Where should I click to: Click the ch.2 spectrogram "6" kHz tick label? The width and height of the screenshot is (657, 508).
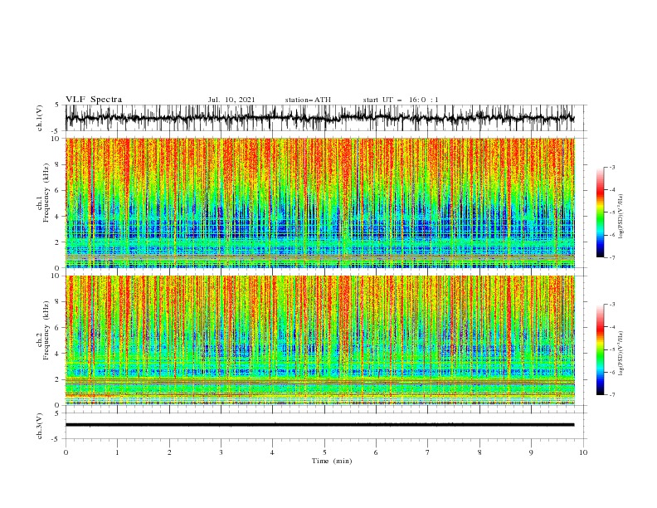[x=57, y=328]
